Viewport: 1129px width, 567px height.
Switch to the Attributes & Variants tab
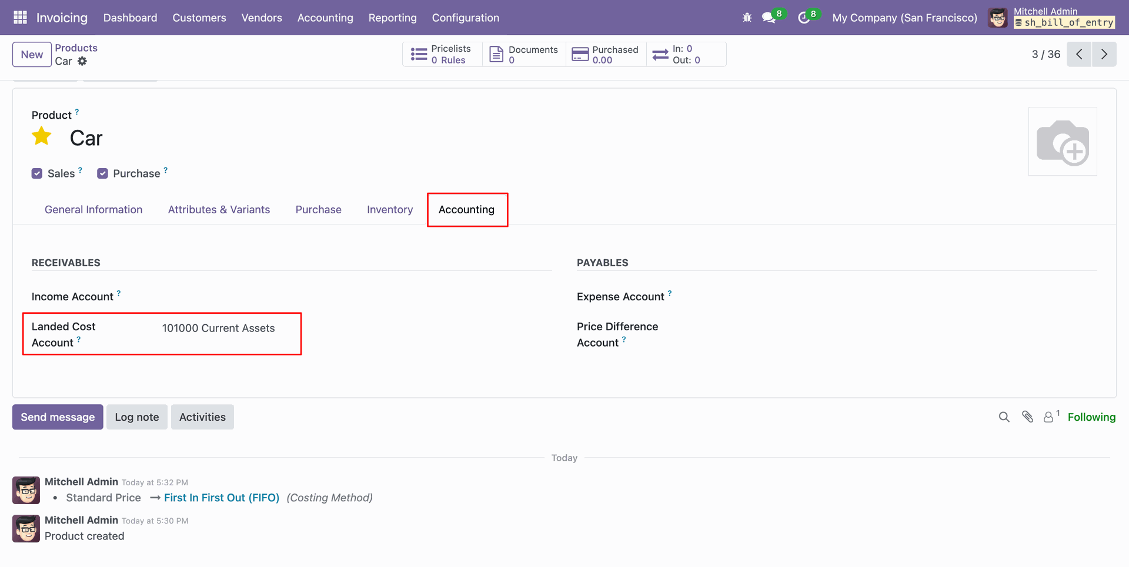[219, 210]
